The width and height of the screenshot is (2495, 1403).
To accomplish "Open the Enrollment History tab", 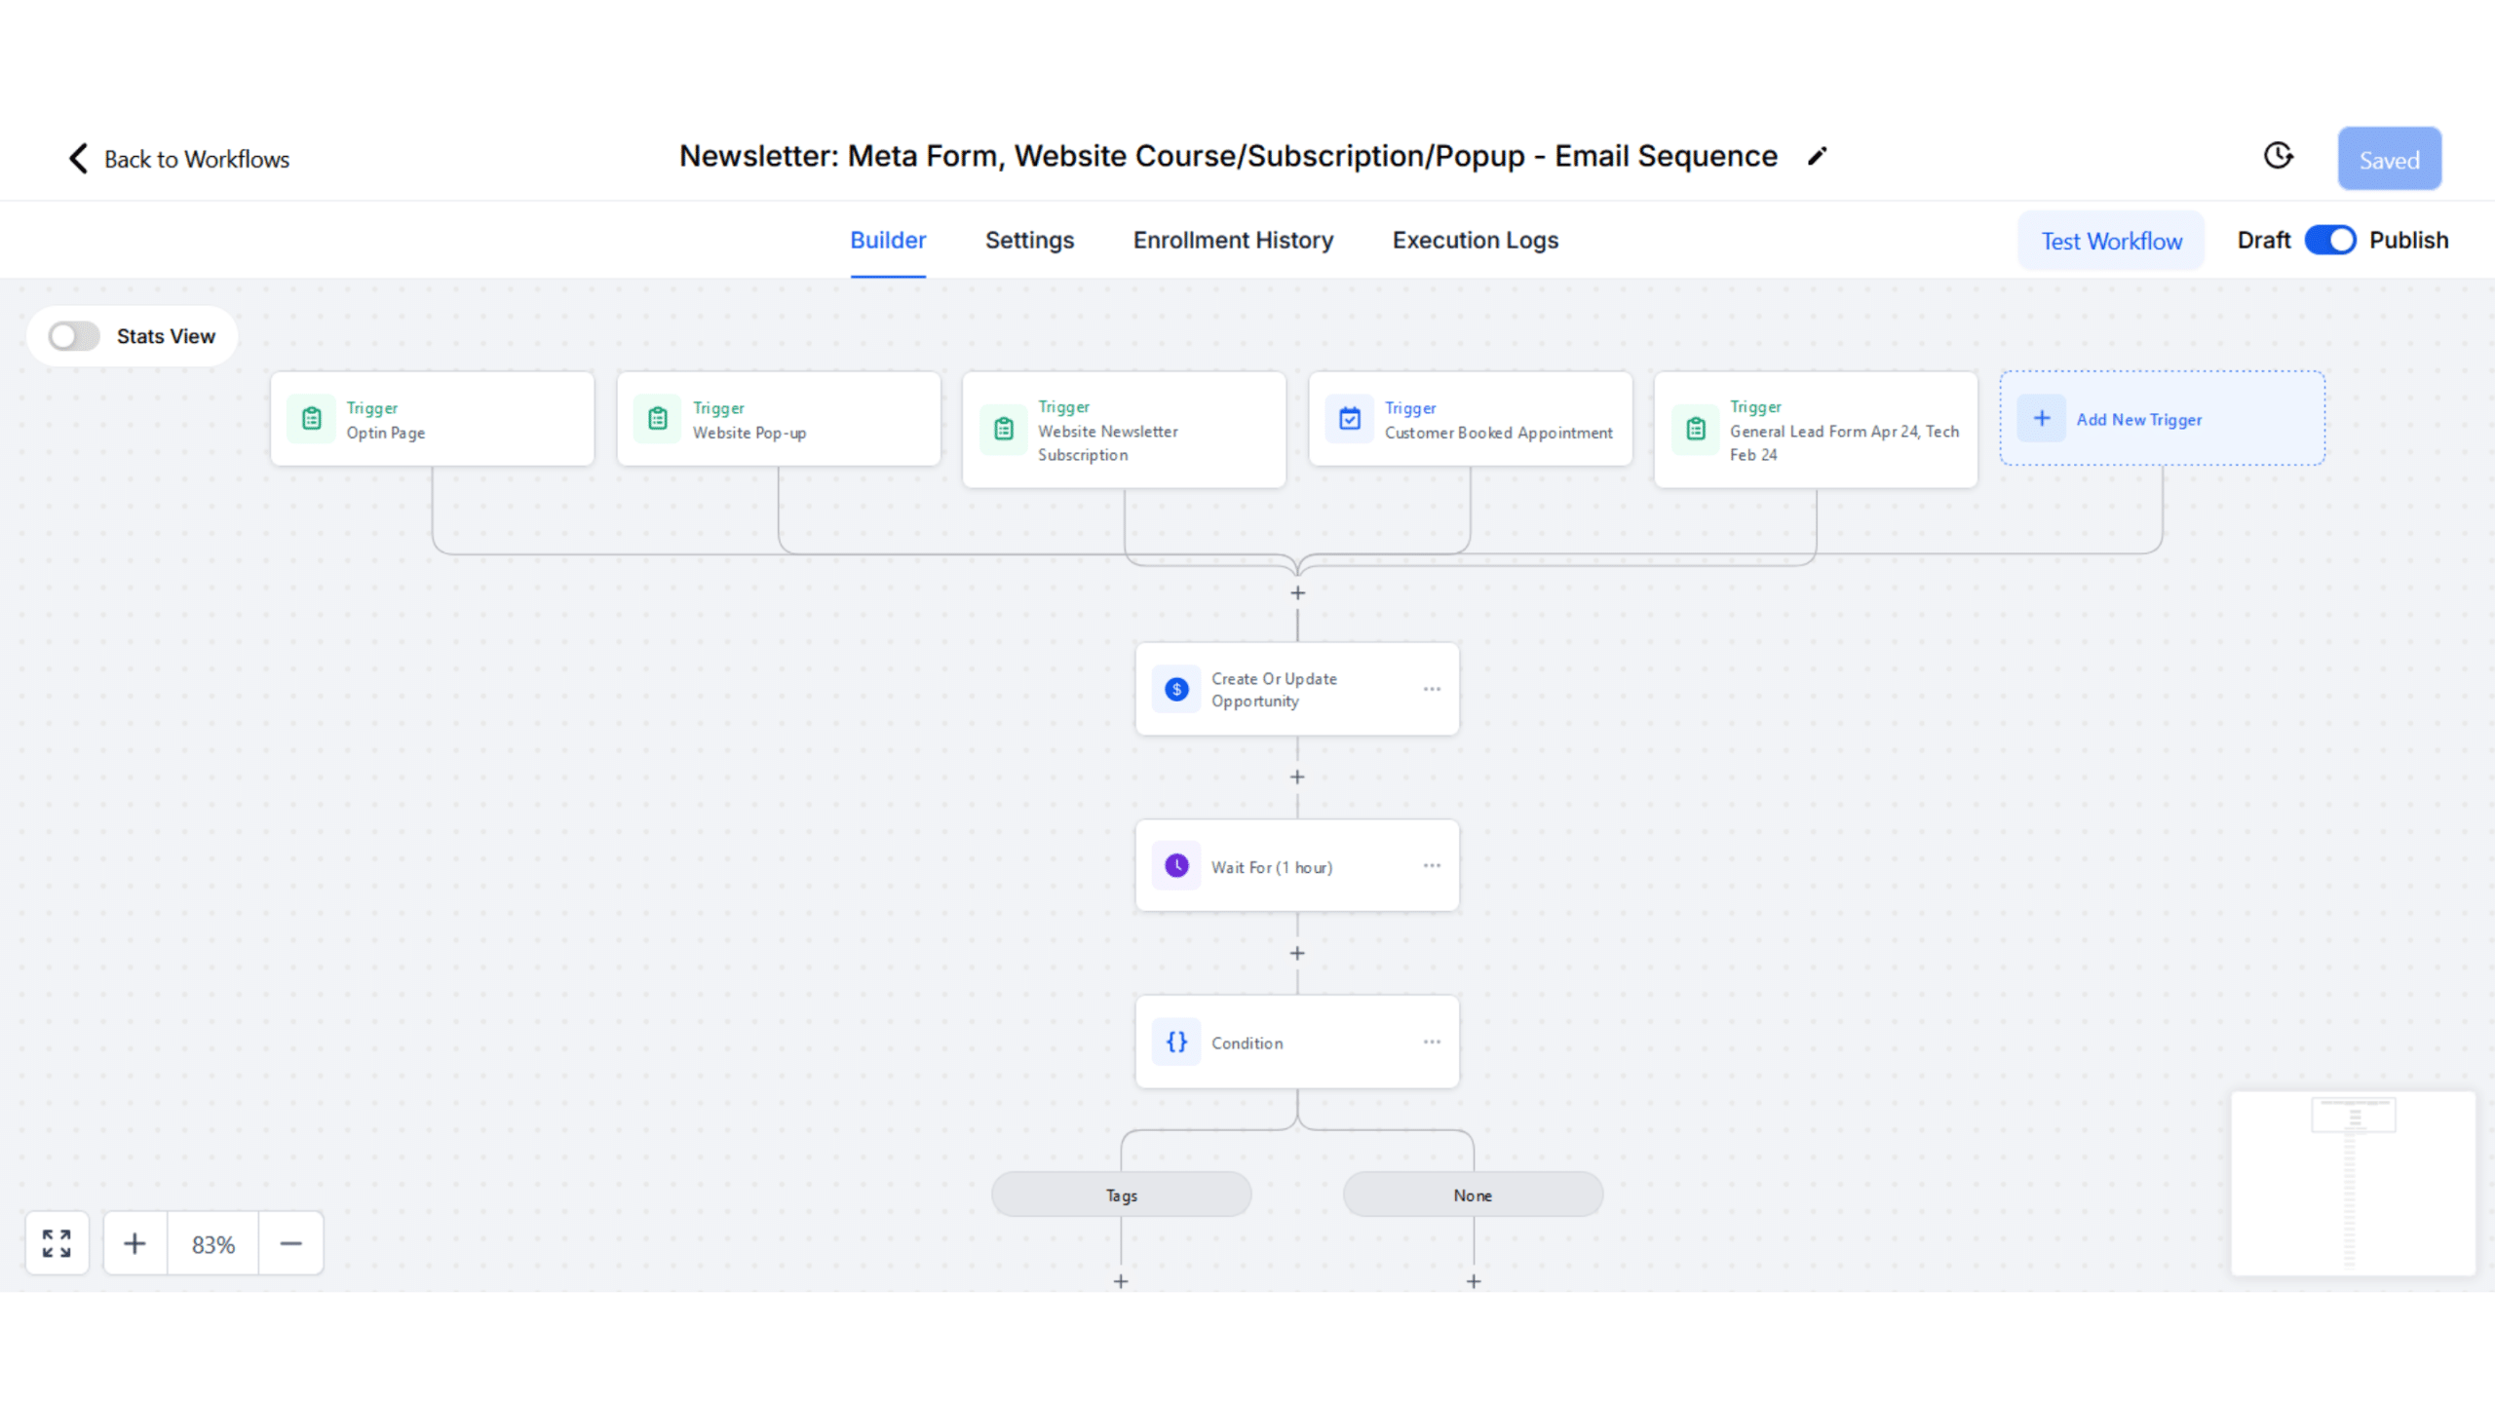I will (1233, 241).
